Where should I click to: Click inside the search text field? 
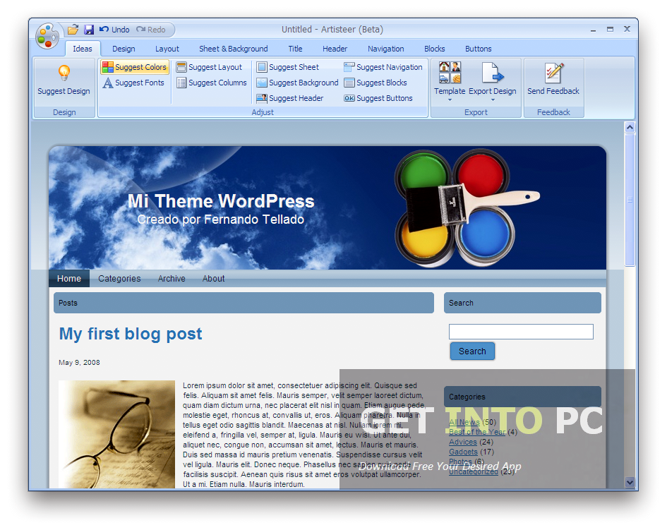tap(521, 332)
